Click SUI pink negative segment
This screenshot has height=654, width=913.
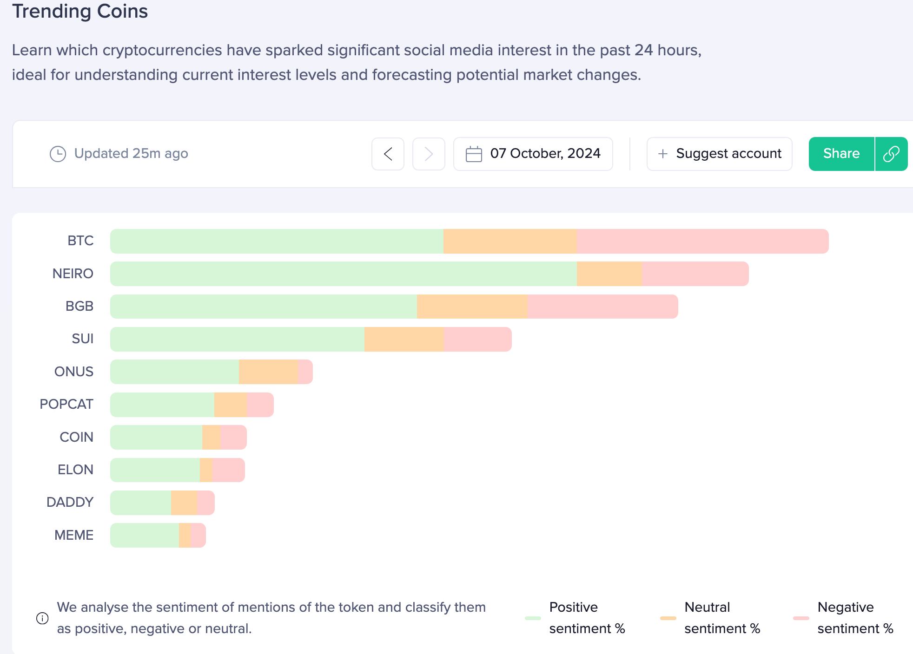coord(478,339)
